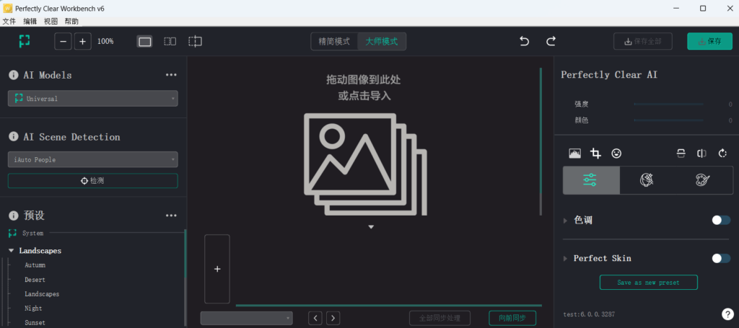Click the 全部同步处理 button
The image size is (739, 328).
pos(440,319)
